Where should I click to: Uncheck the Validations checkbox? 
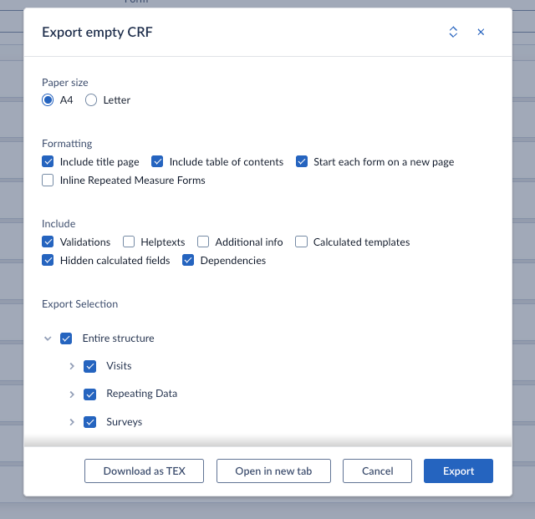click(48, 242)
